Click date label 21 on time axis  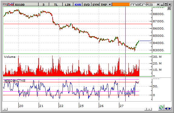[x=41, y=106]
